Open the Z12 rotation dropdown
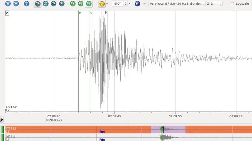 point(214,4)
